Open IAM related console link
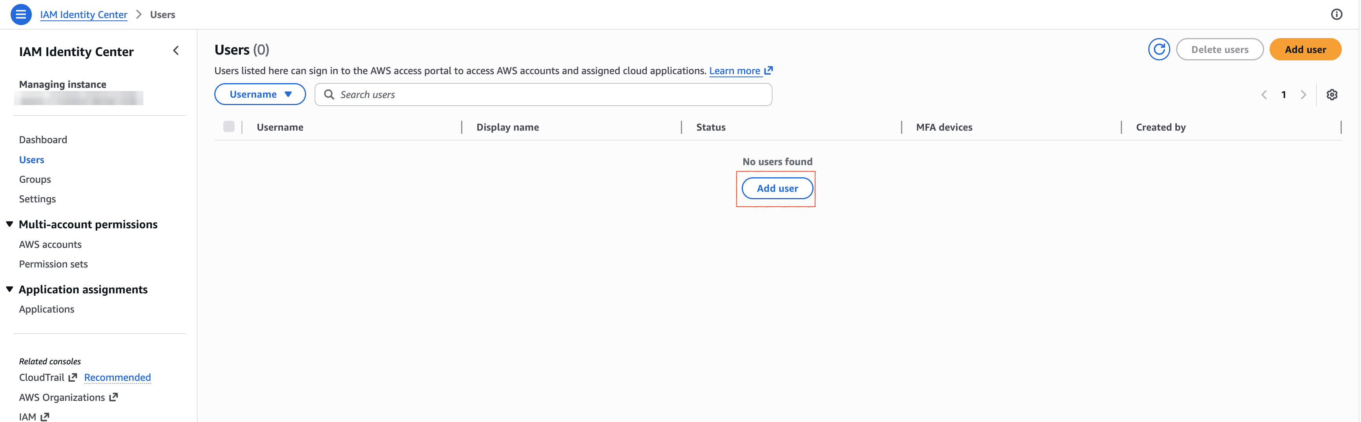 click(x=27, y=417)
